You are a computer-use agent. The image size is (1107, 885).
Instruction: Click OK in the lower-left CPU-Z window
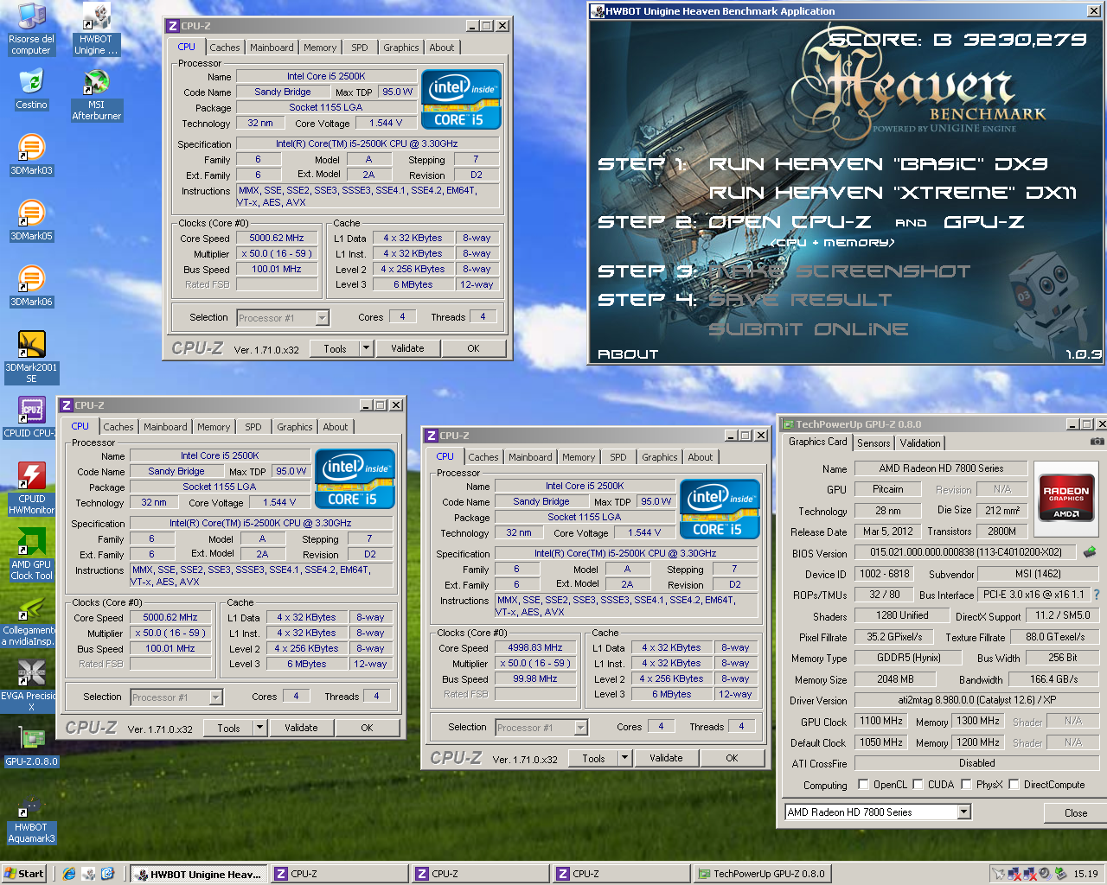[x=367, y=728]
